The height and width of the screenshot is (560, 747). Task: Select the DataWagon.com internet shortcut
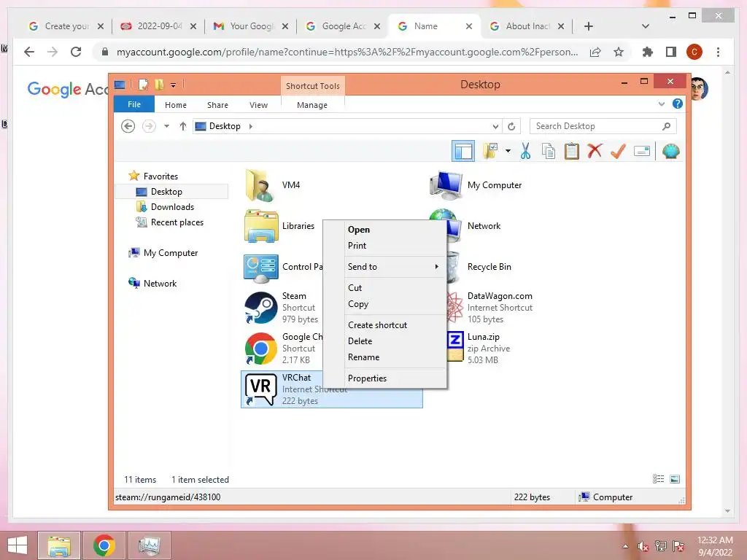tap(499, 308)
